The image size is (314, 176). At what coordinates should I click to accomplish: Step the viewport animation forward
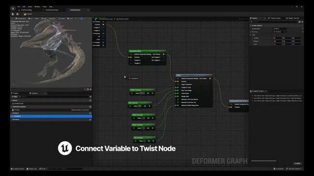(x=91, y=89)
